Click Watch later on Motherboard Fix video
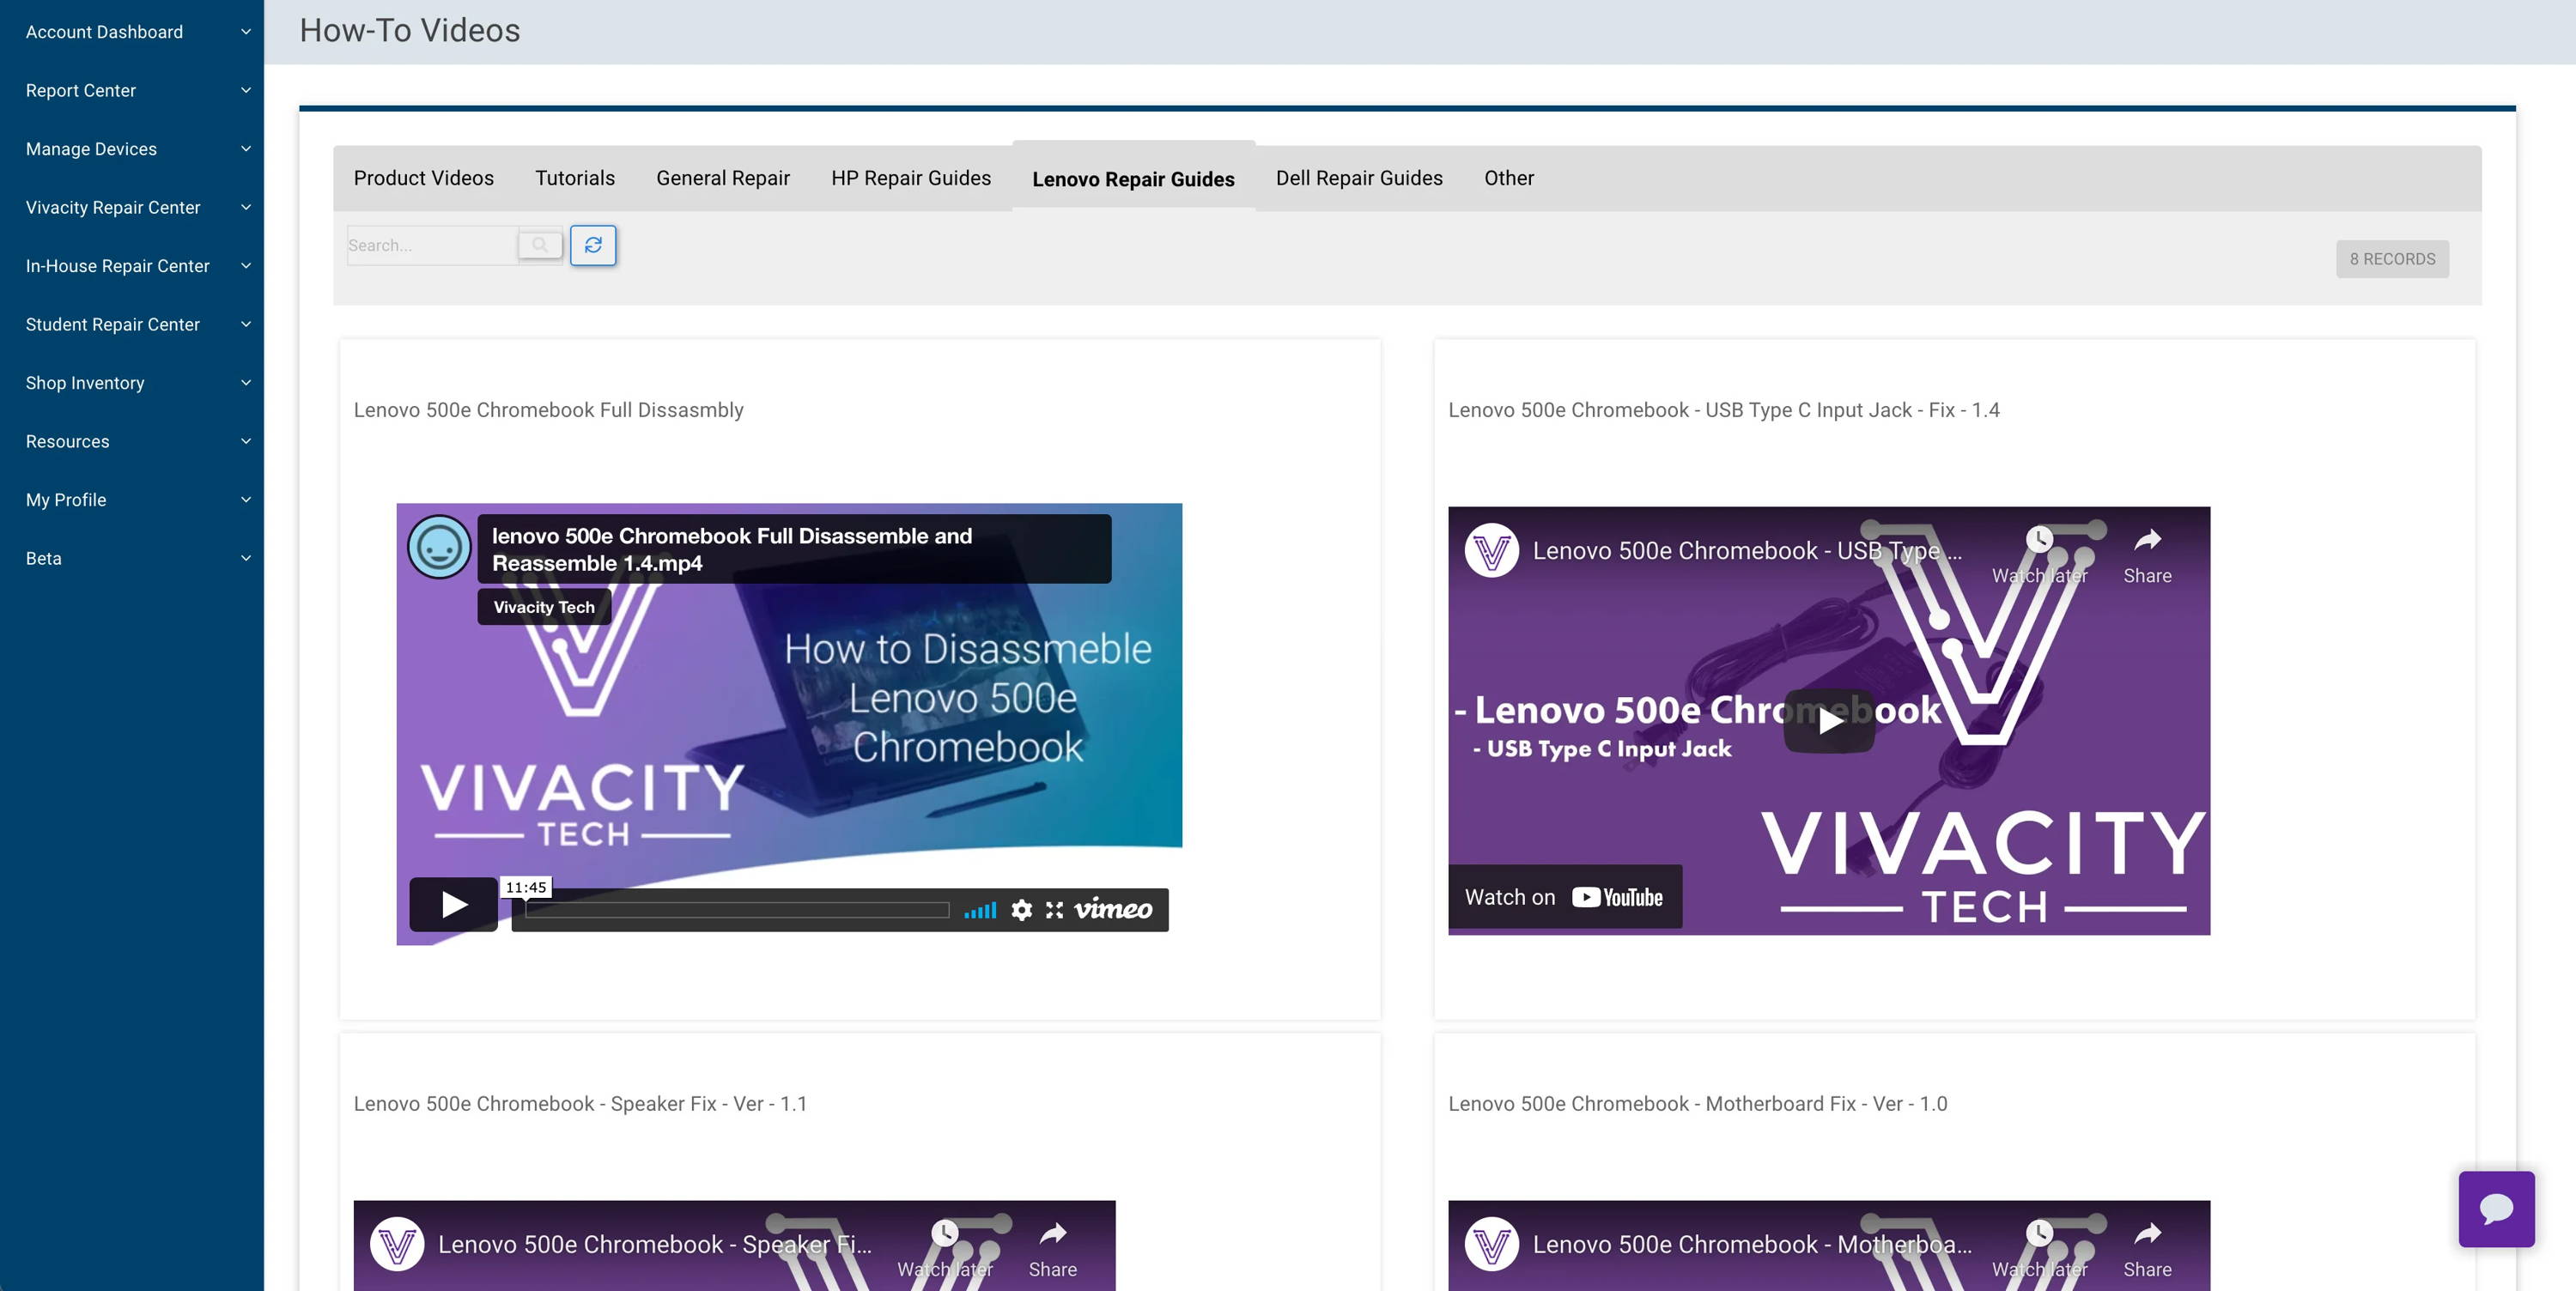 tap(2039, 1250)
